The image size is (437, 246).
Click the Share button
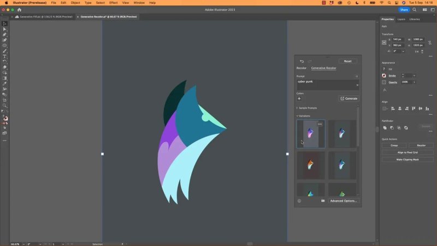[404, 10]
